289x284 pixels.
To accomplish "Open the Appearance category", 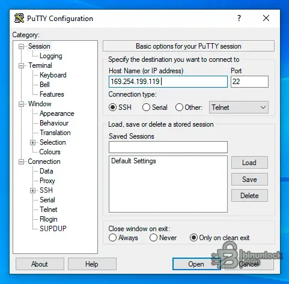I will click(57, 113).
